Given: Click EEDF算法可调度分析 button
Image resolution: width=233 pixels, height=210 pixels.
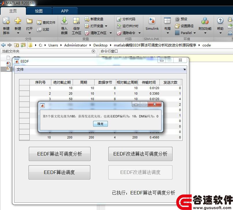Looking at the screenshot, I should 60,154.
